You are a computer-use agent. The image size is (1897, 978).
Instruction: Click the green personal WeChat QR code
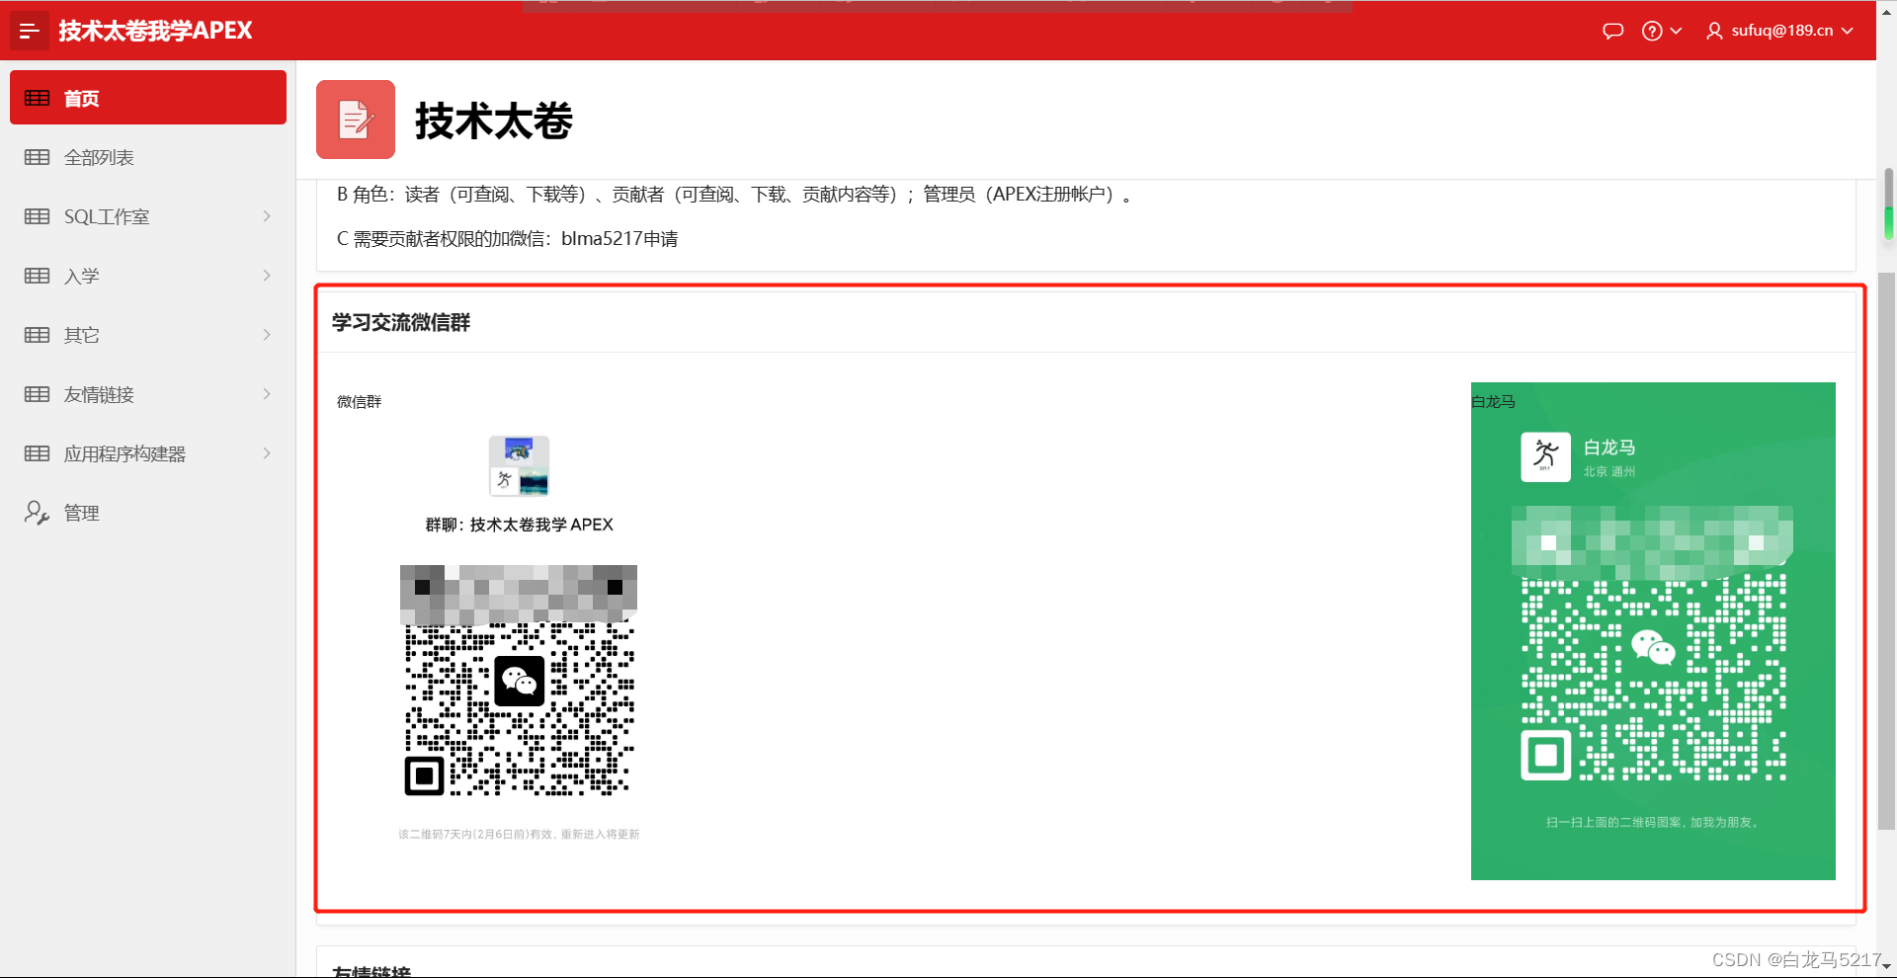pyautogui.click(x=1653, y=643)
